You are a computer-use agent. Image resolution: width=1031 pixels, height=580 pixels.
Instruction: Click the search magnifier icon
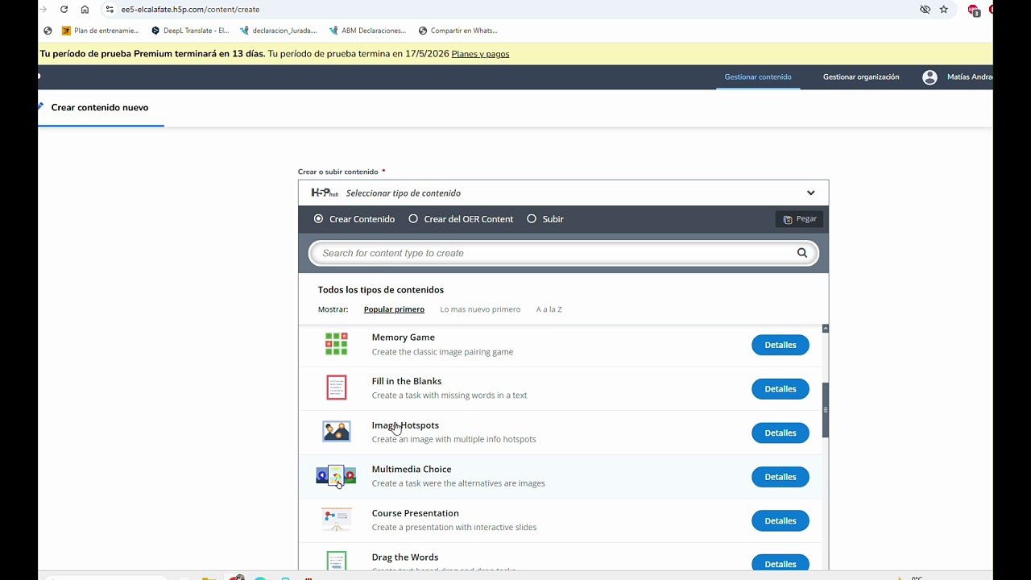tap(802, 253)
